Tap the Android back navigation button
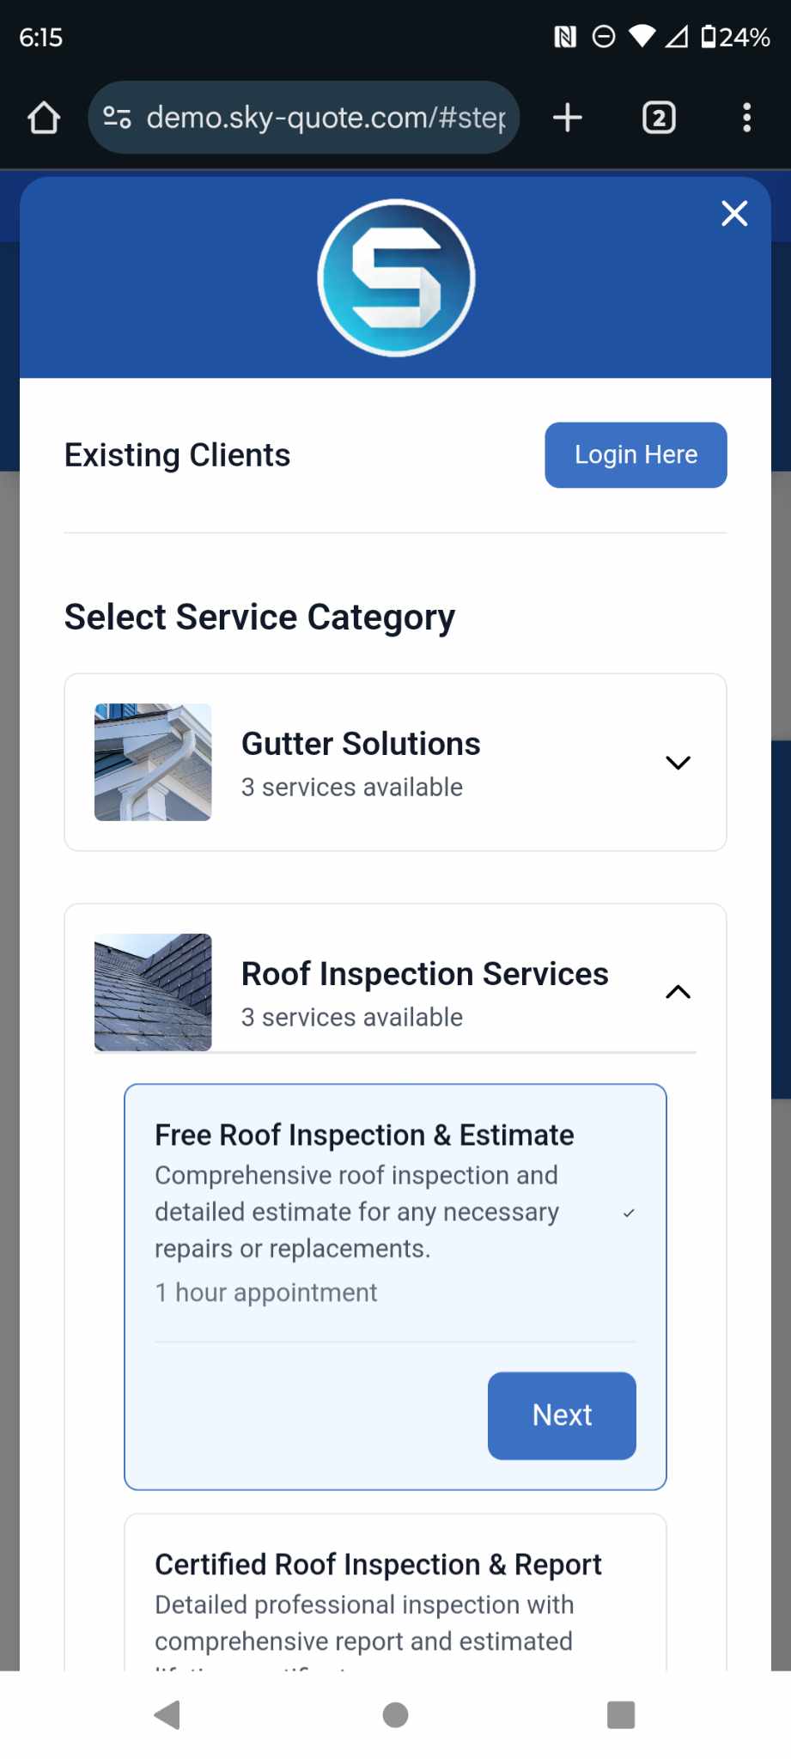 tap(167, 1715)
